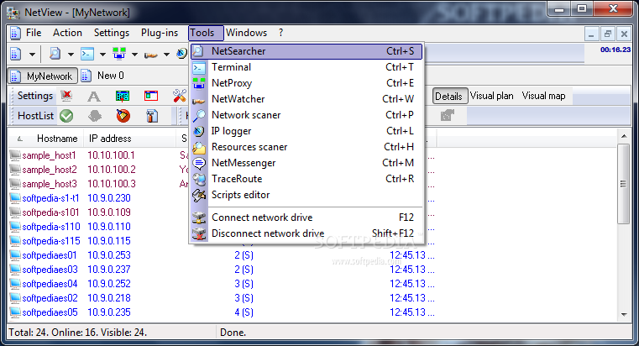Open the Settings menu
Screen dimensions: 639x346
tap(111, 33)
